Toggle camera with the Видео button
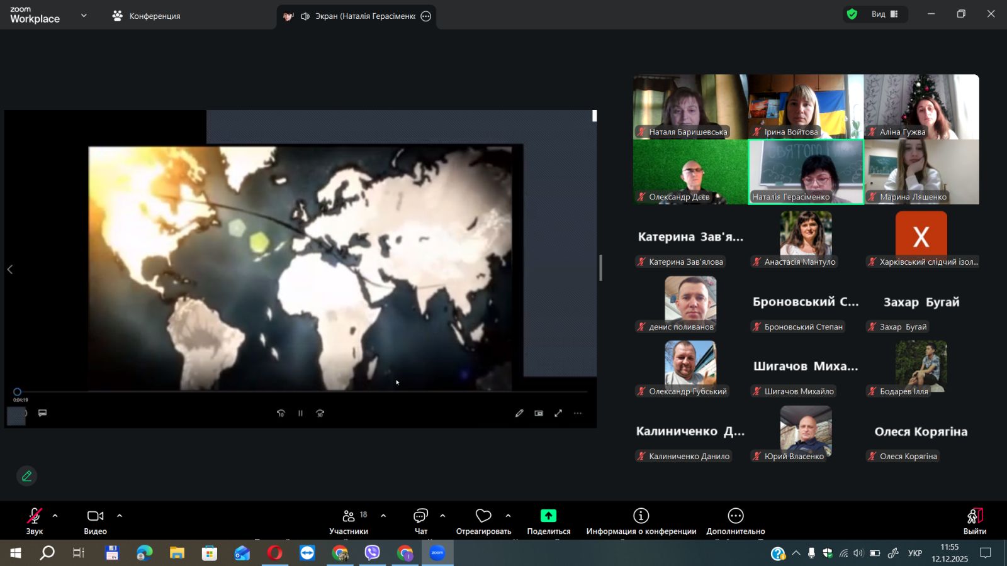Image resolution: width=1007 pixels, height=566 pixels. point(95,520)
